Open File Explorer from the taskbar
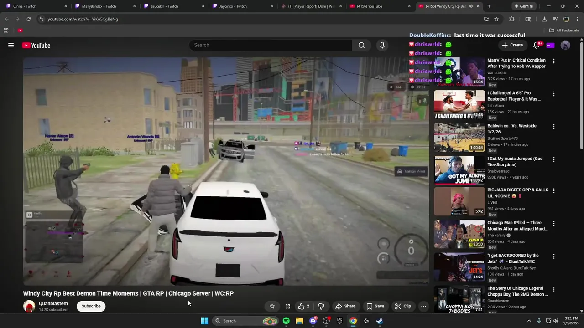 pos(299,321)
